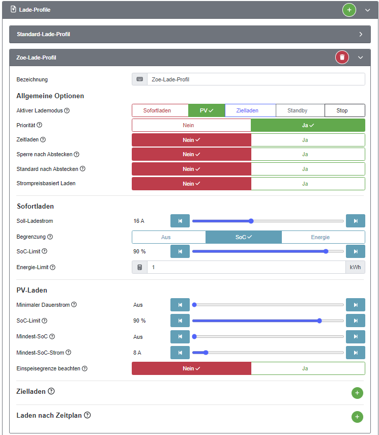Image resolution: width=379 pixels, height=435 pixels.
Task: Open help for Sperre nach Abstecken
Action: 76,154
